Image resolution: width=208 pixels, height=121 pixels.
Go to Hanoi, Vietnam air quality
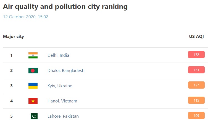[62, 101]
